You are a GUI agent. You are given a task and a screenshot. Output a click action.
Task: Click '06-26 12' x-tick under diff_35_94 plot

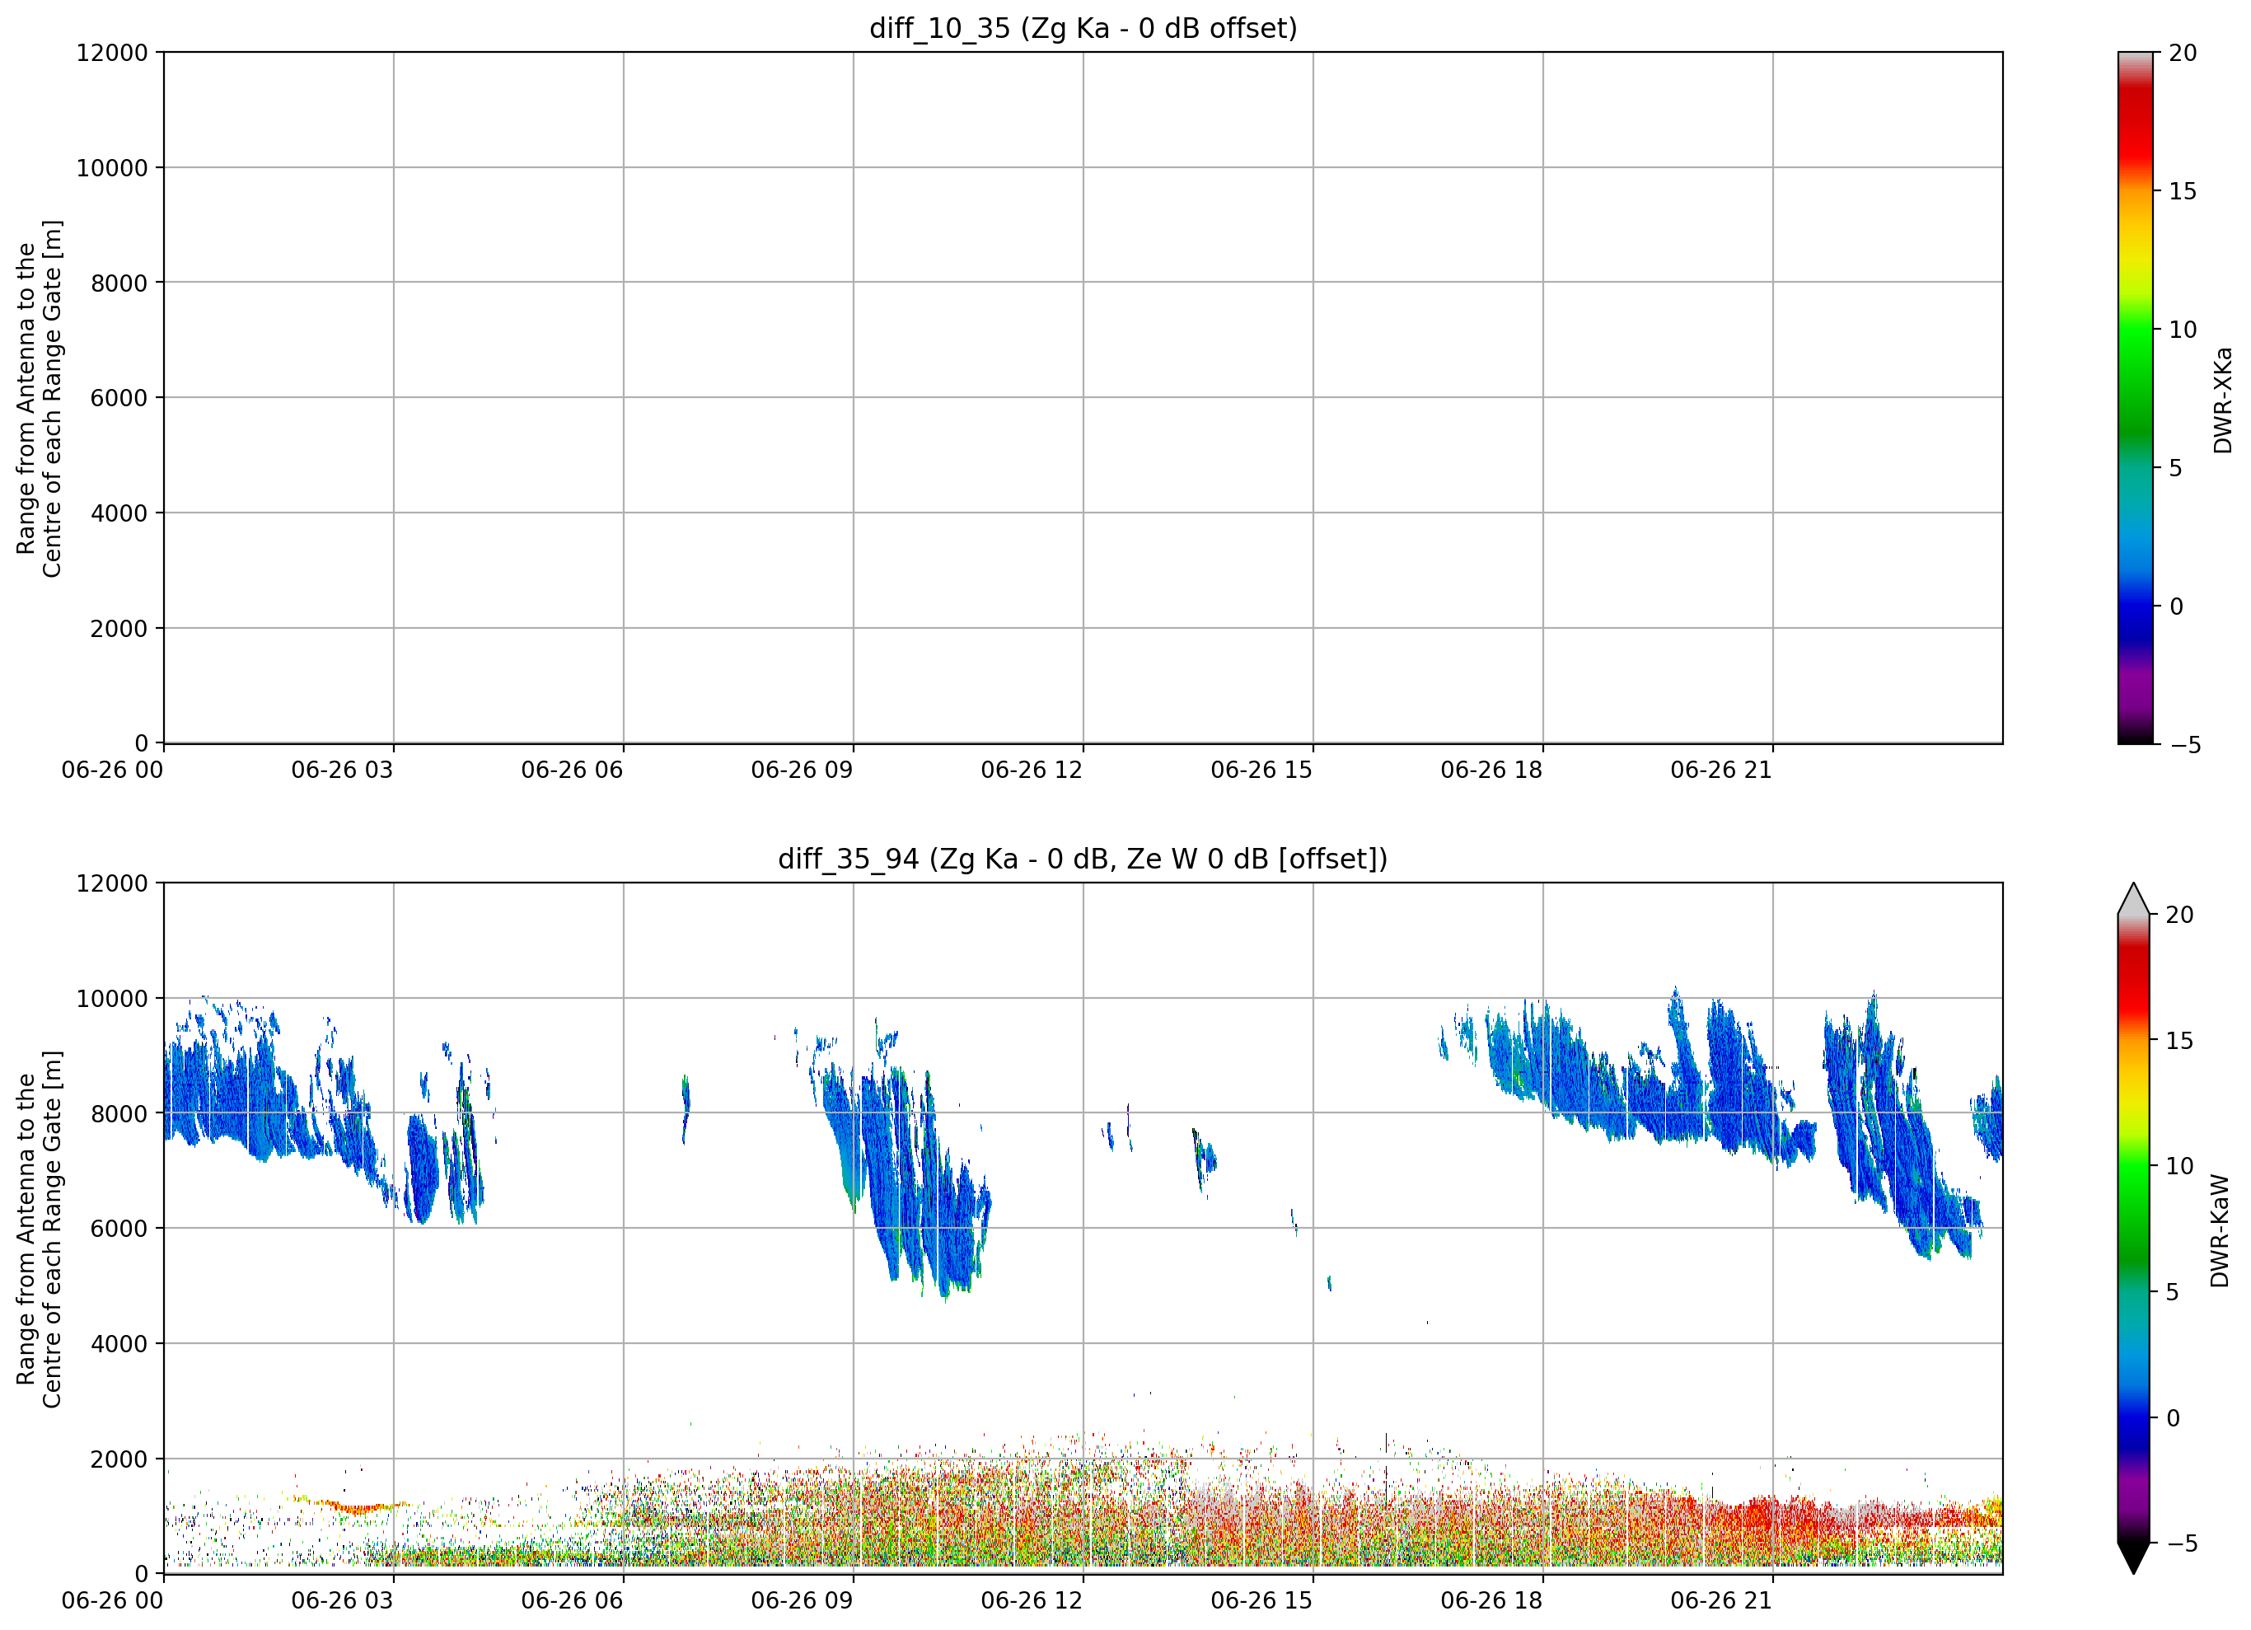coord(1032,1600)
